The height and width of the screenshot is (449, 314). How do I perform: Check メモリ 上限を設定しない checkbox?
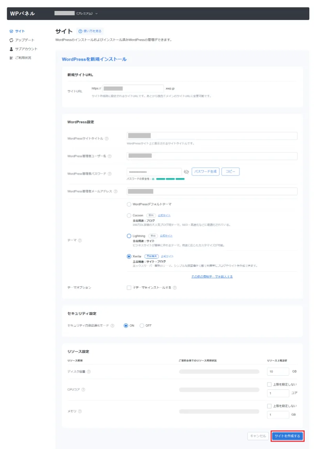[269, 406]
